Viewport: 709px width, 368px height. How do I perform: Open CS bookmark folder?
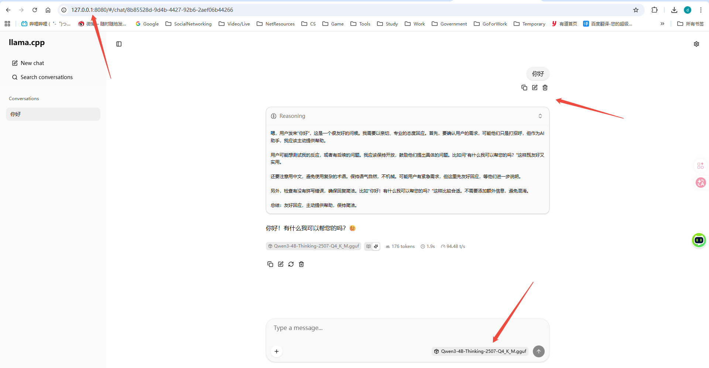pyautogui.click(x=309, y=24)
